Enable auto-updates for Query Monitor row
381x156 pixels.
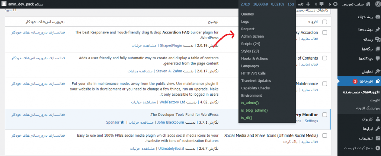[x=38, y=115]
